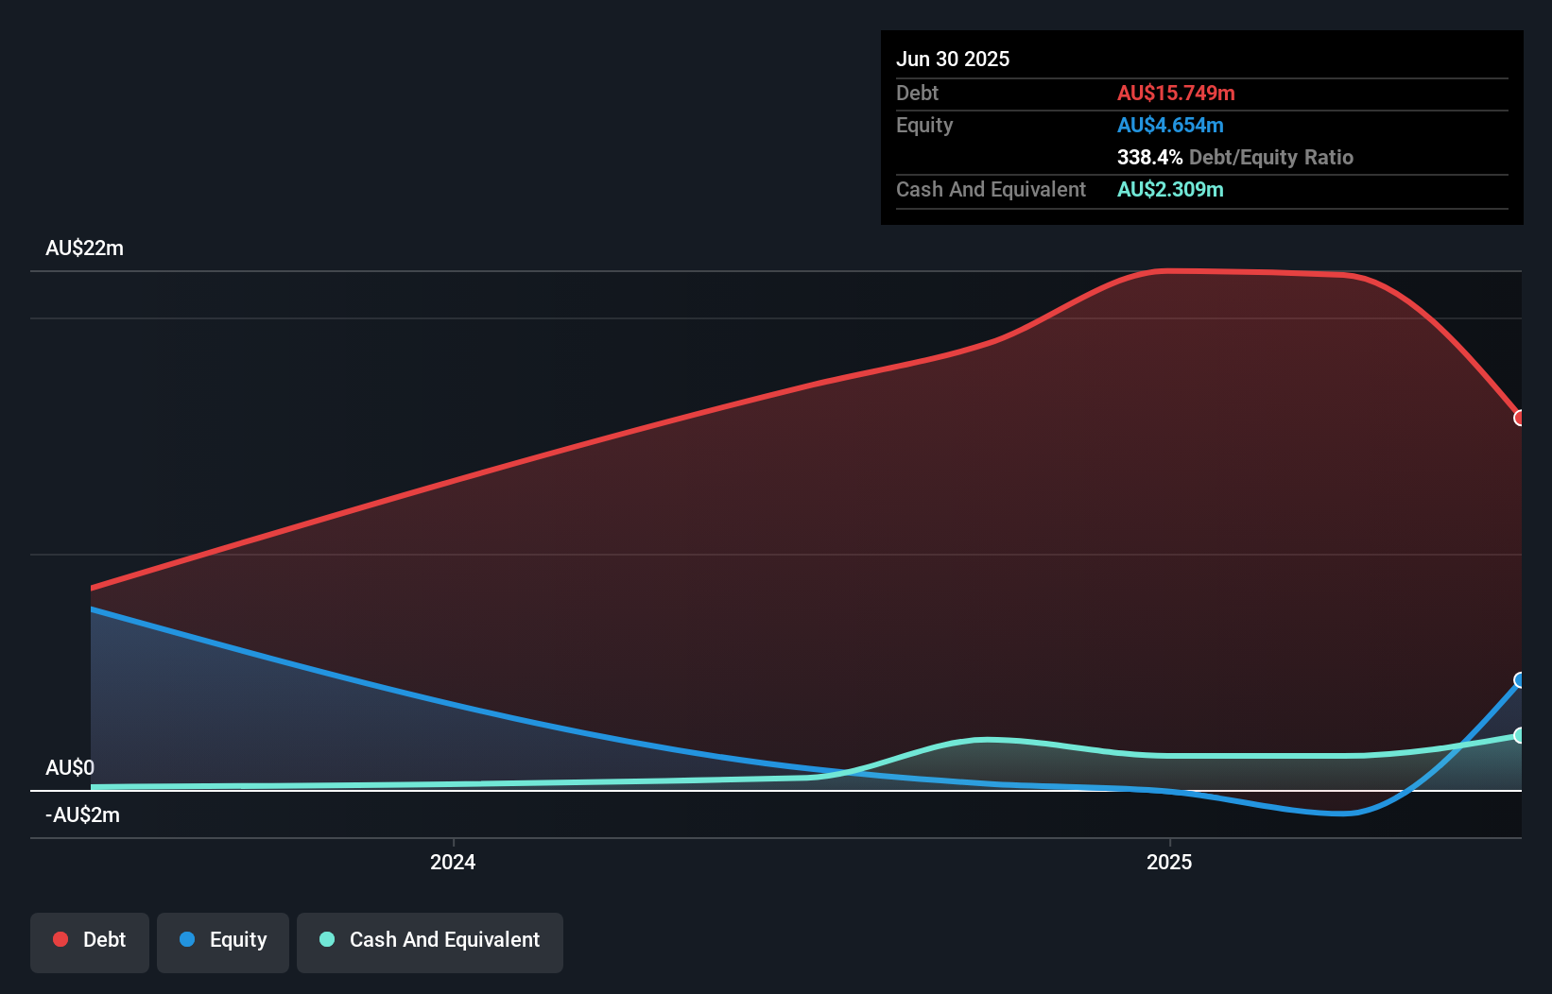The height and width of the screenshot is (994, 1552).
Task: Click the teal Cash And Equivalent dot icon
Action: point(326,939)
